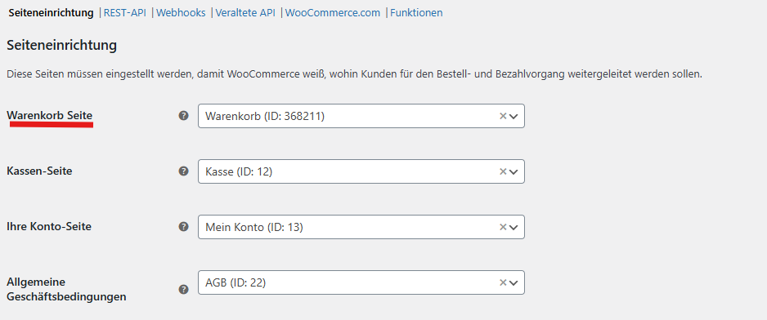Clear the Kasse page selection with the X

tap(502, 171)
